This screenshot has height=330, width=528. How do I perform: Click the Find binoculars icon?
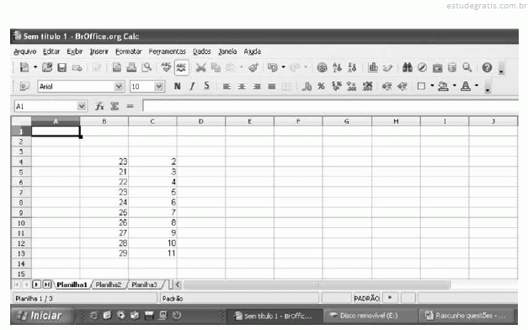click(x=407, y=67)
